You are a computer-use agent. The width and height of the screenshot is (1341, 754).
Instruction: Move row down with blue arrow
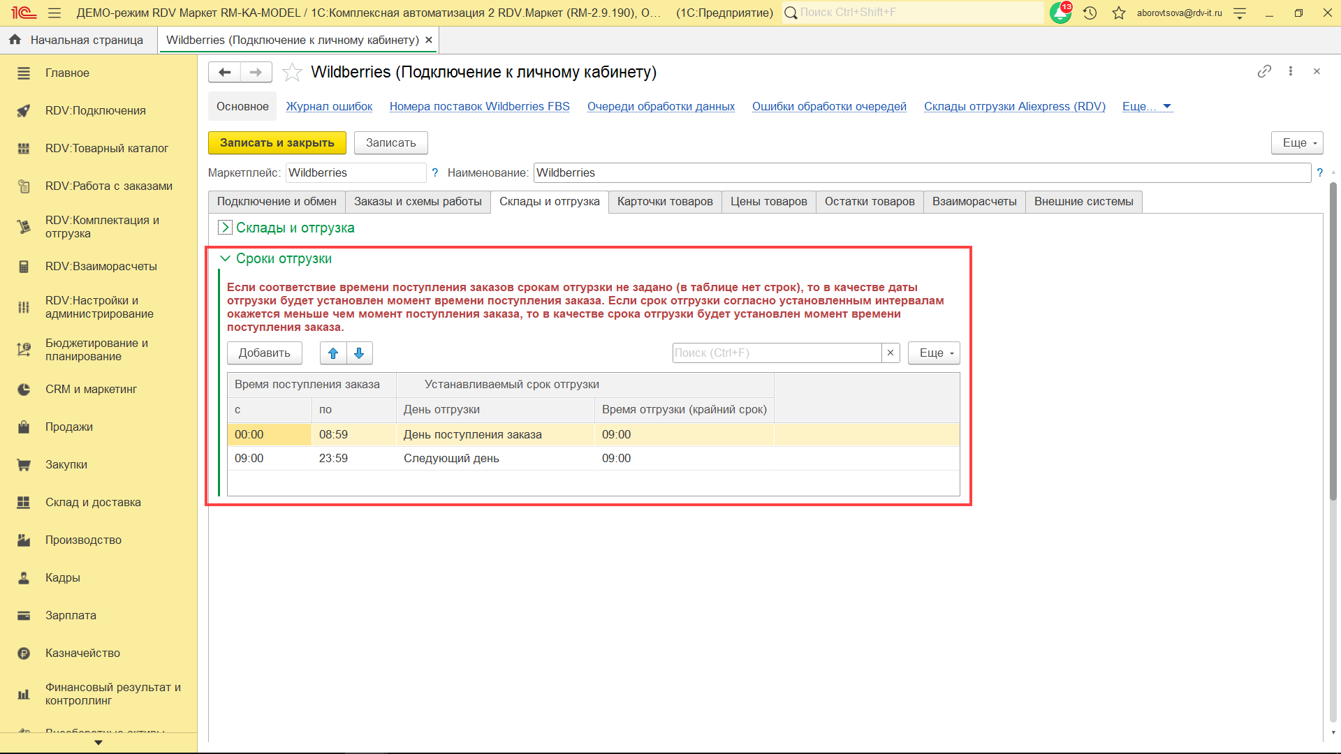[359, 353]
